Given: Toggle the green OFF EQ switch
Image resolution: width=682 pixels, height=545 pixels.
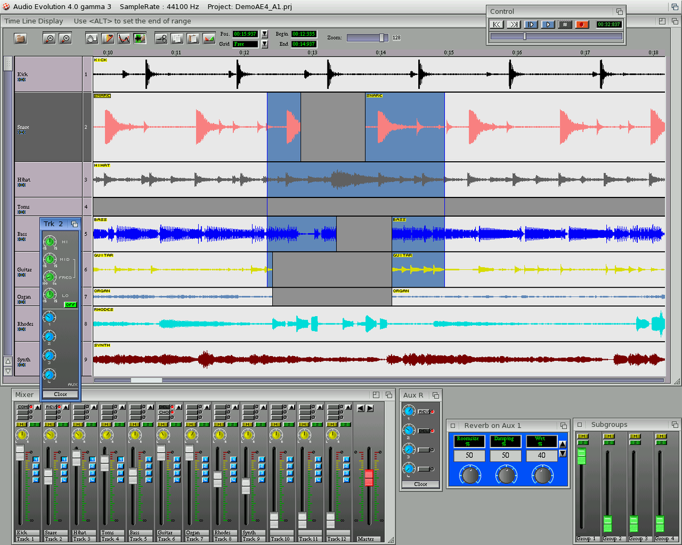Looking at the screenshot, I should pos(70,305).
